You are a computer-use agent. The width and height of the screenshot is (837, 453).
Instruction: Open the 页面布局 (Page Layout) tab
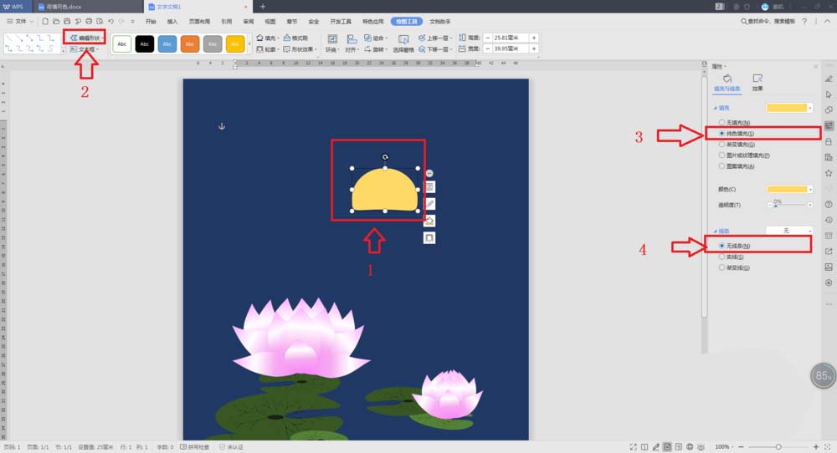coord(199,22)
